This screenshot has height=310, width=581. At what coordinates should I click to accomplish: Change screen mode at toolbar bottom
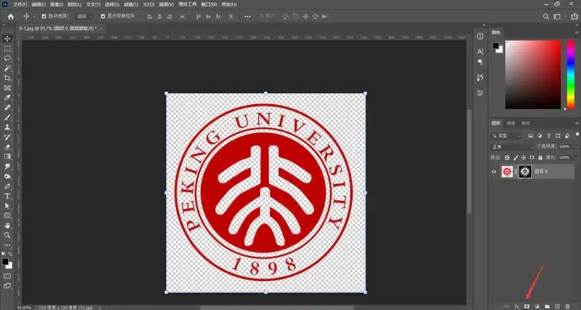coord(7,286)
